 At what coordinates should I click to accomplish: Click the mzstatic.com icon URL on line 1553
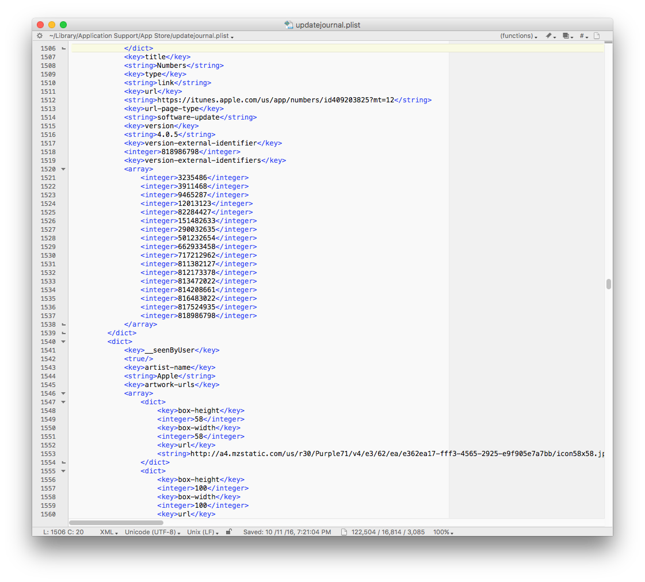click(397, 454)
